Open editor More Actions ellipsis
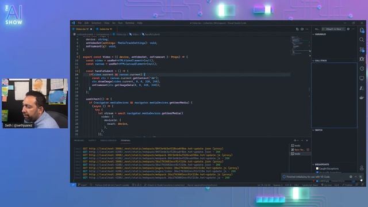 pos(306,29)
